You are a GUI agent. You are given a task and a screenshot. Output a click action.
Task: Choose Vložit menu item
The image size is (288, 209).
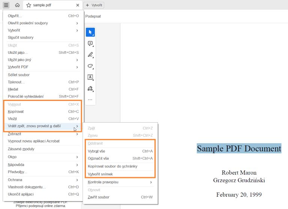tap(43, 119)
